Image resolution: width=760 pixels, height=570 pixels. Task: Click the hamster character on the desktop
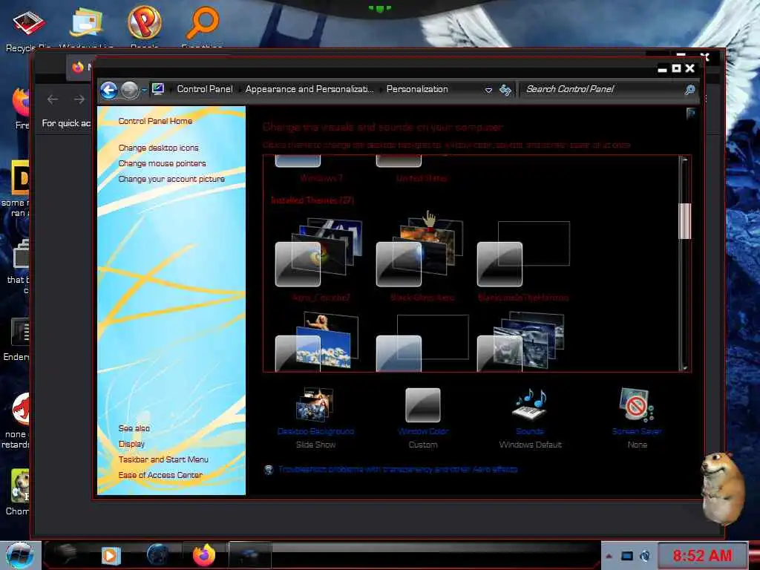(723, 488)
